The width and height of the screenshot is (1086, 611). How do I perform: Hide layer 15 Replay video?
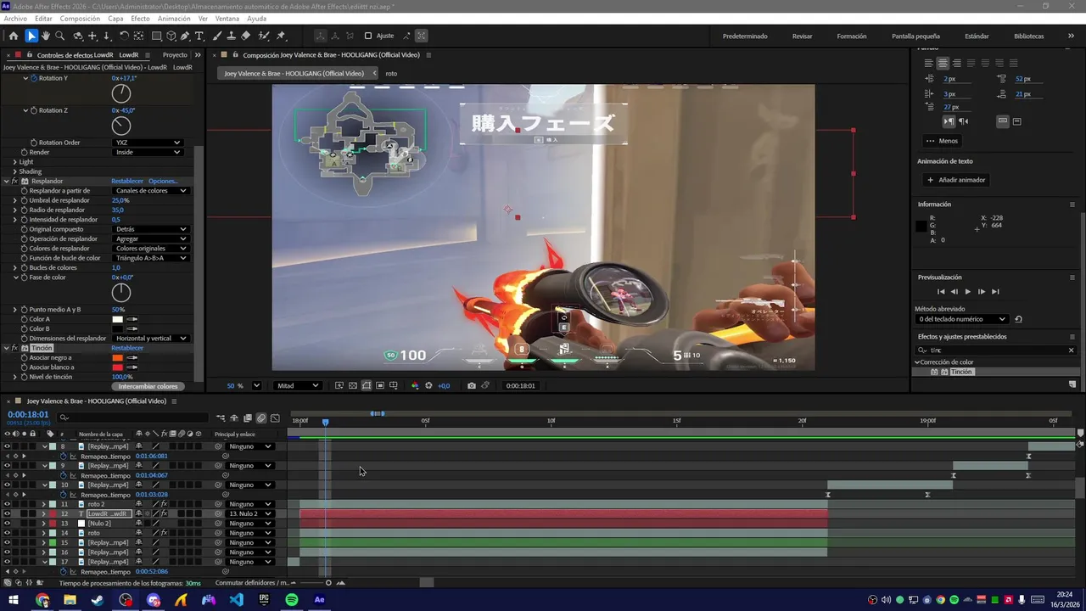7,542
